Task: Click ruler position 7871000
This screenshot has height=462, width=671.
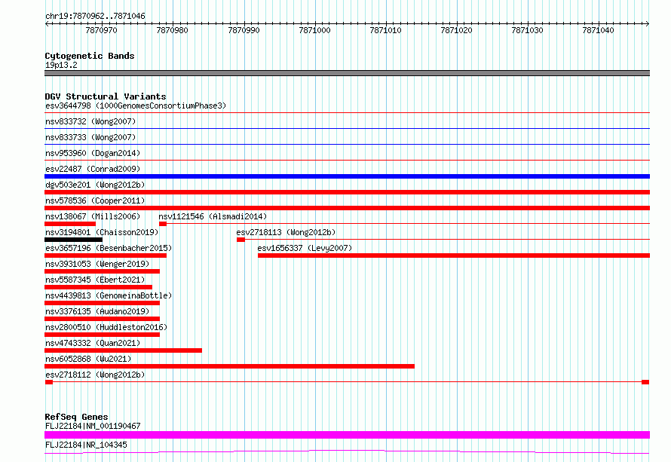Action: (314, 30)
